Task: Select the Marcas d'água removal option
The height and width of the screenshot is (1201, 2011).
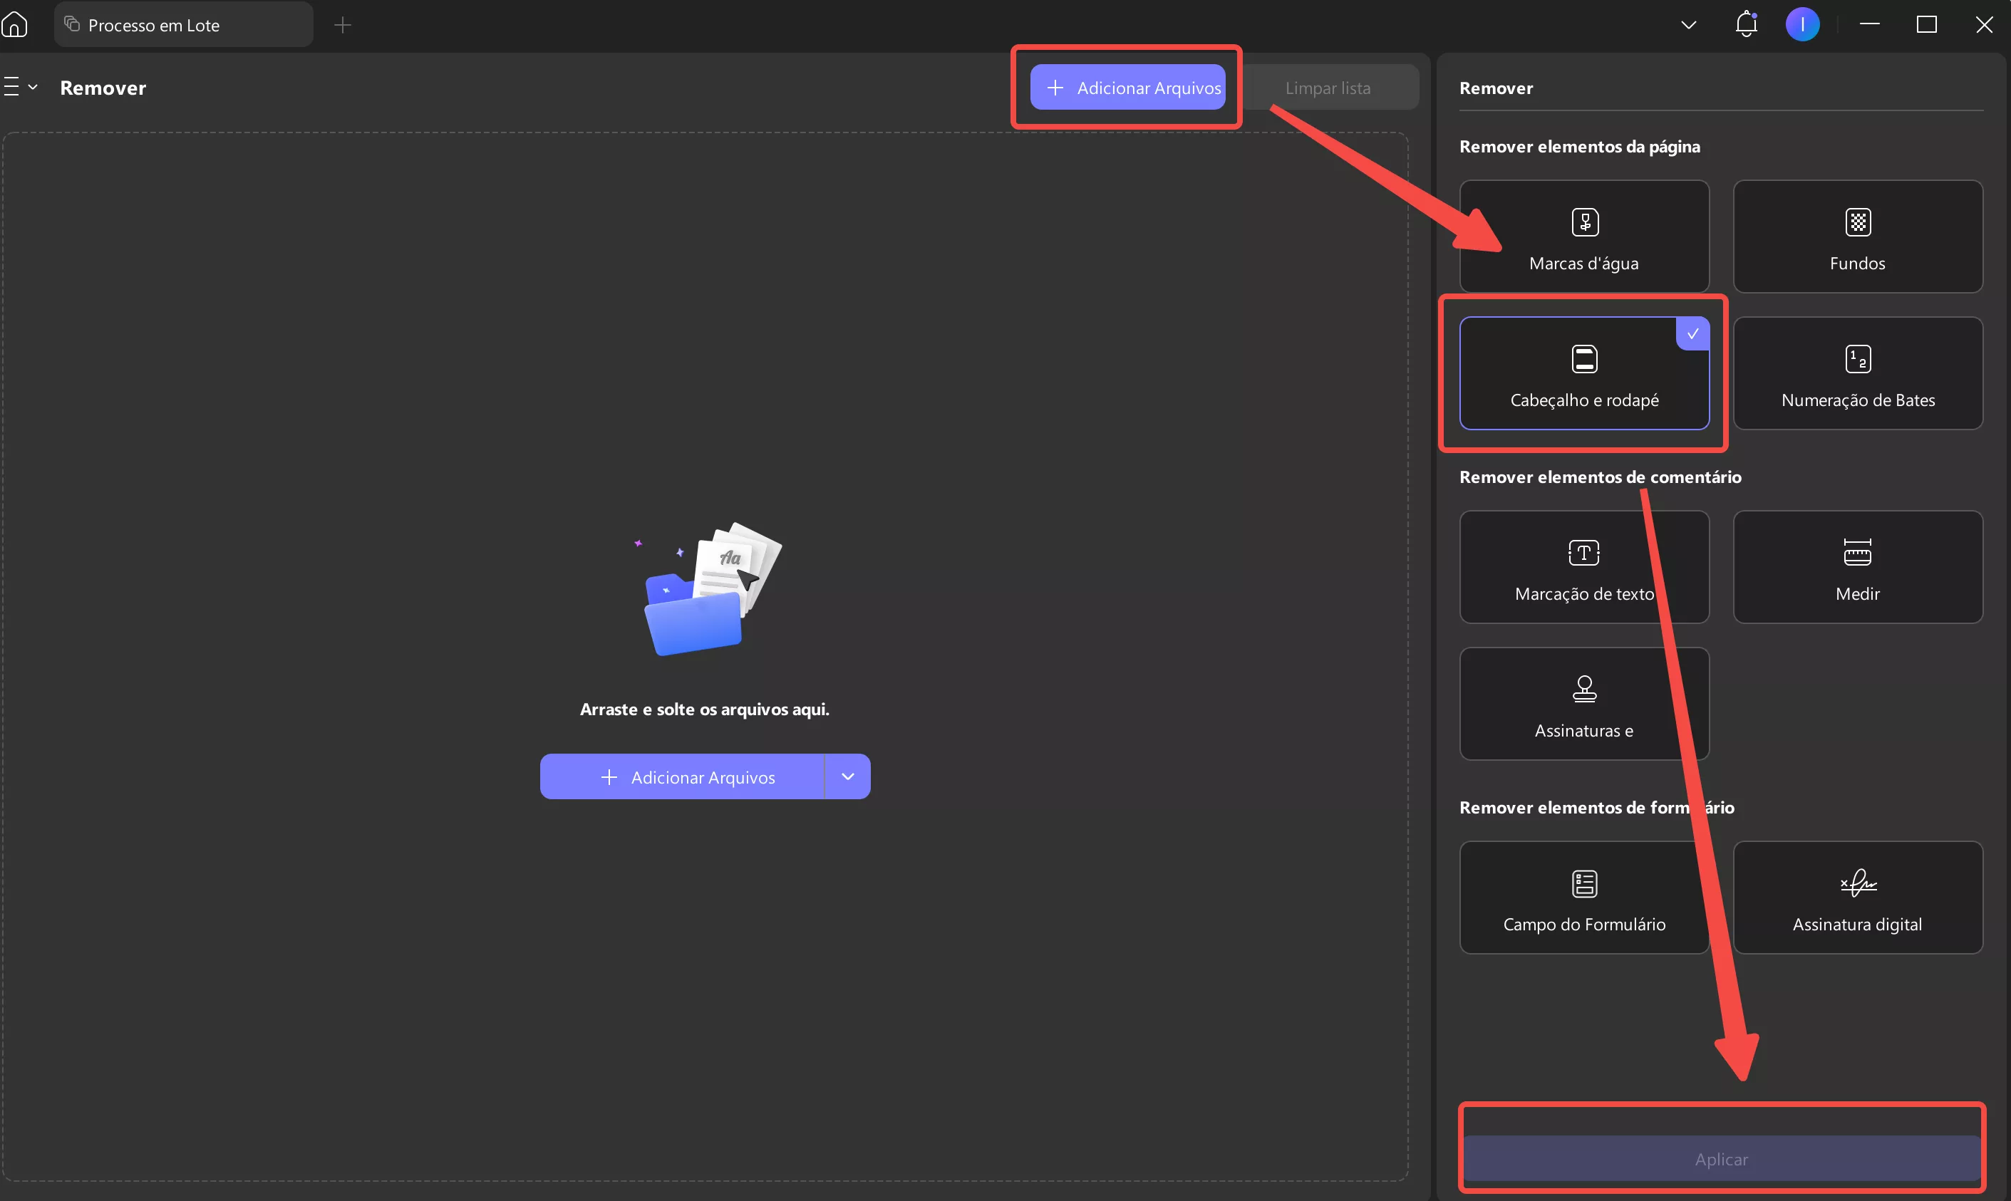Action: pos(1583,236)
